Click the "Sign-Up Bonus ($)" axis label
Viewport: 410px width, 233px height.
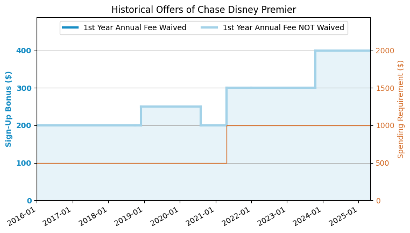(9, 109)
